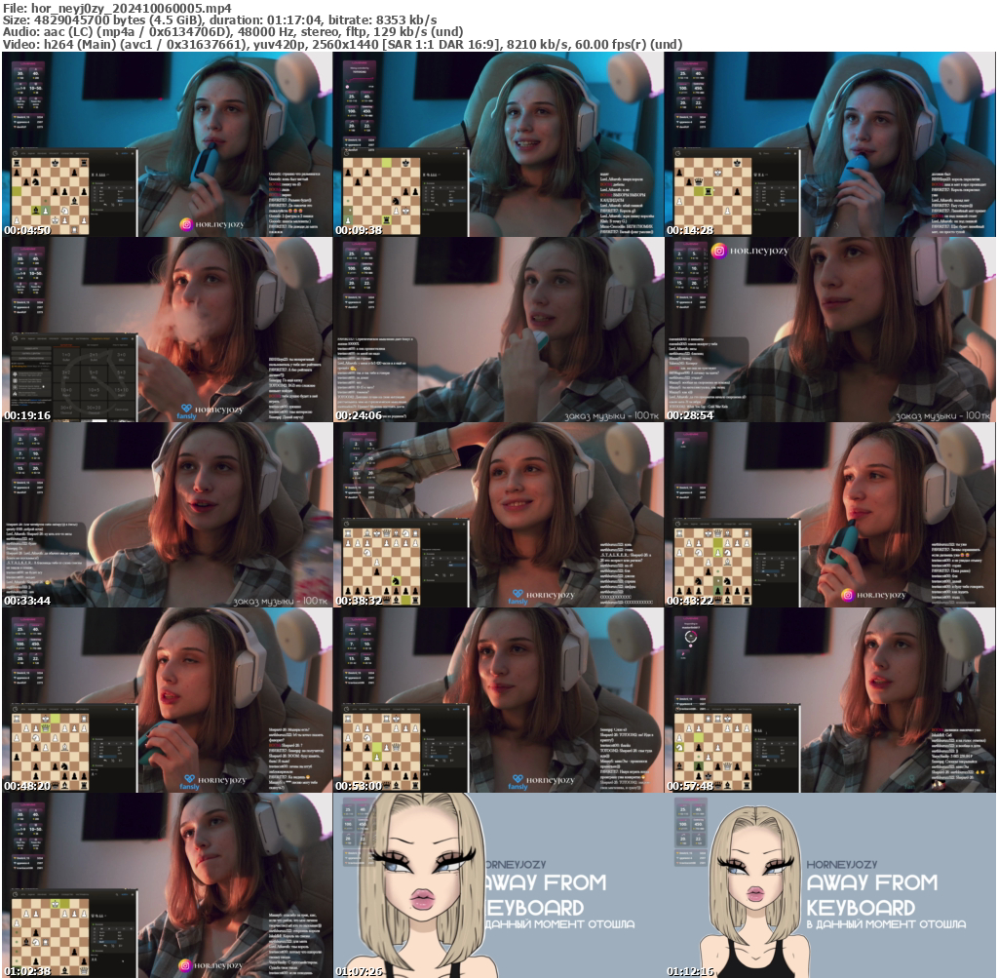Open the search magnifier in the Lichess navbar

pos(117,153)
